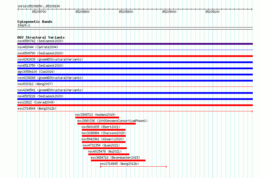Open the esv2714844 (Wong2012b) label

point(37,108)
